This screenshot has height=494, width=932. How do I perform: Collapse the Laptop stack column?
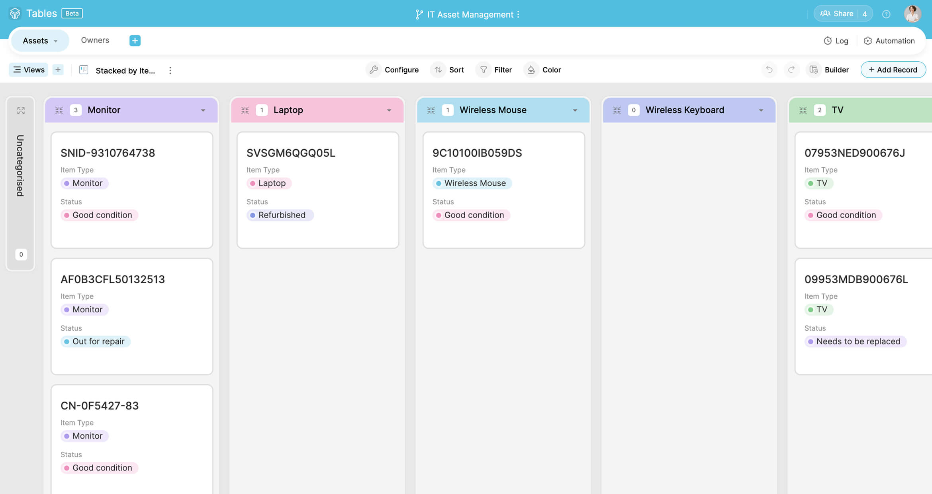click(245, 110)
